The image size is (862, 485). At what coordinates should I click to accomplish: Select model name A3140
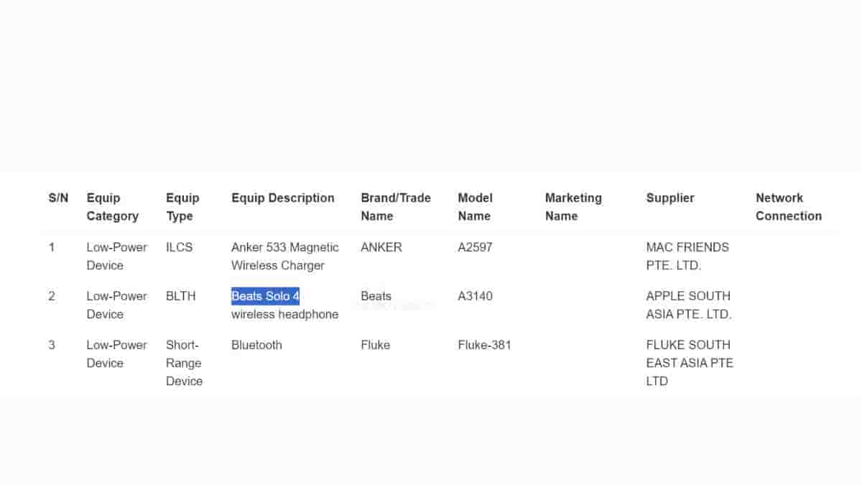coord(475,296)
